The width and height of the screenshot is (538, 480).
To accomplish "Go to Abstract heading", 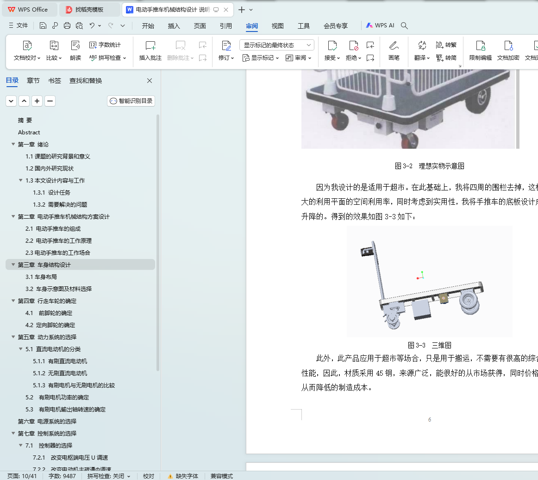I will (29, 132).
